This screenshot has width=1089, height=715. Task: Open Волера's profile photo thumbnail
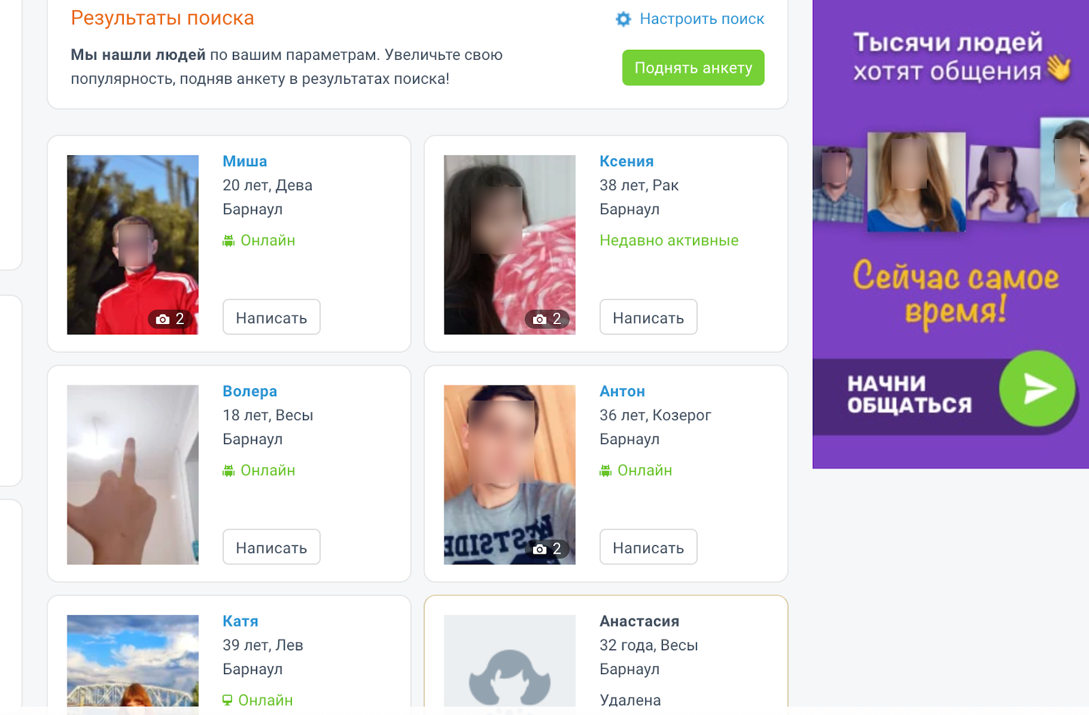[x=133, y=475]
